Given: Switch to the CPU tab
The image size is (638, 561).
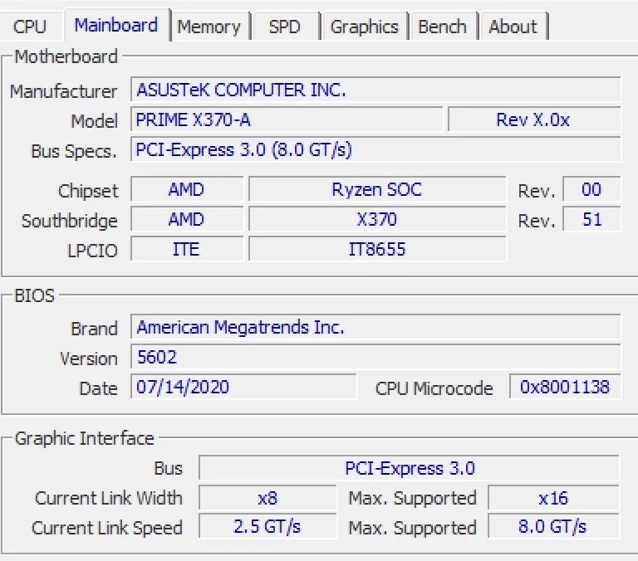Looking at the screenshot, I should point(30,27).
